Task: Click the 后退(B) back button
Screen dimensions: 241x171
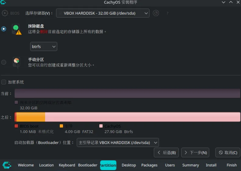Action: point(166,152)
